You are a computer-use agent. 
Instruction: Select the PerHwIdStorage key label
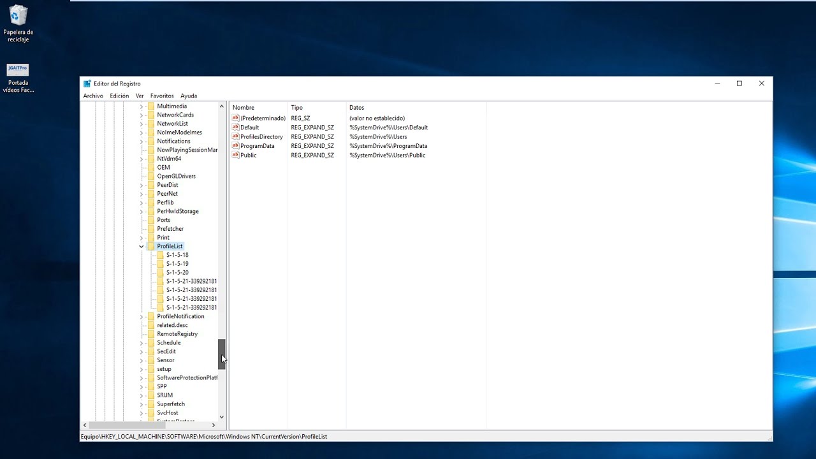point(178,211)
